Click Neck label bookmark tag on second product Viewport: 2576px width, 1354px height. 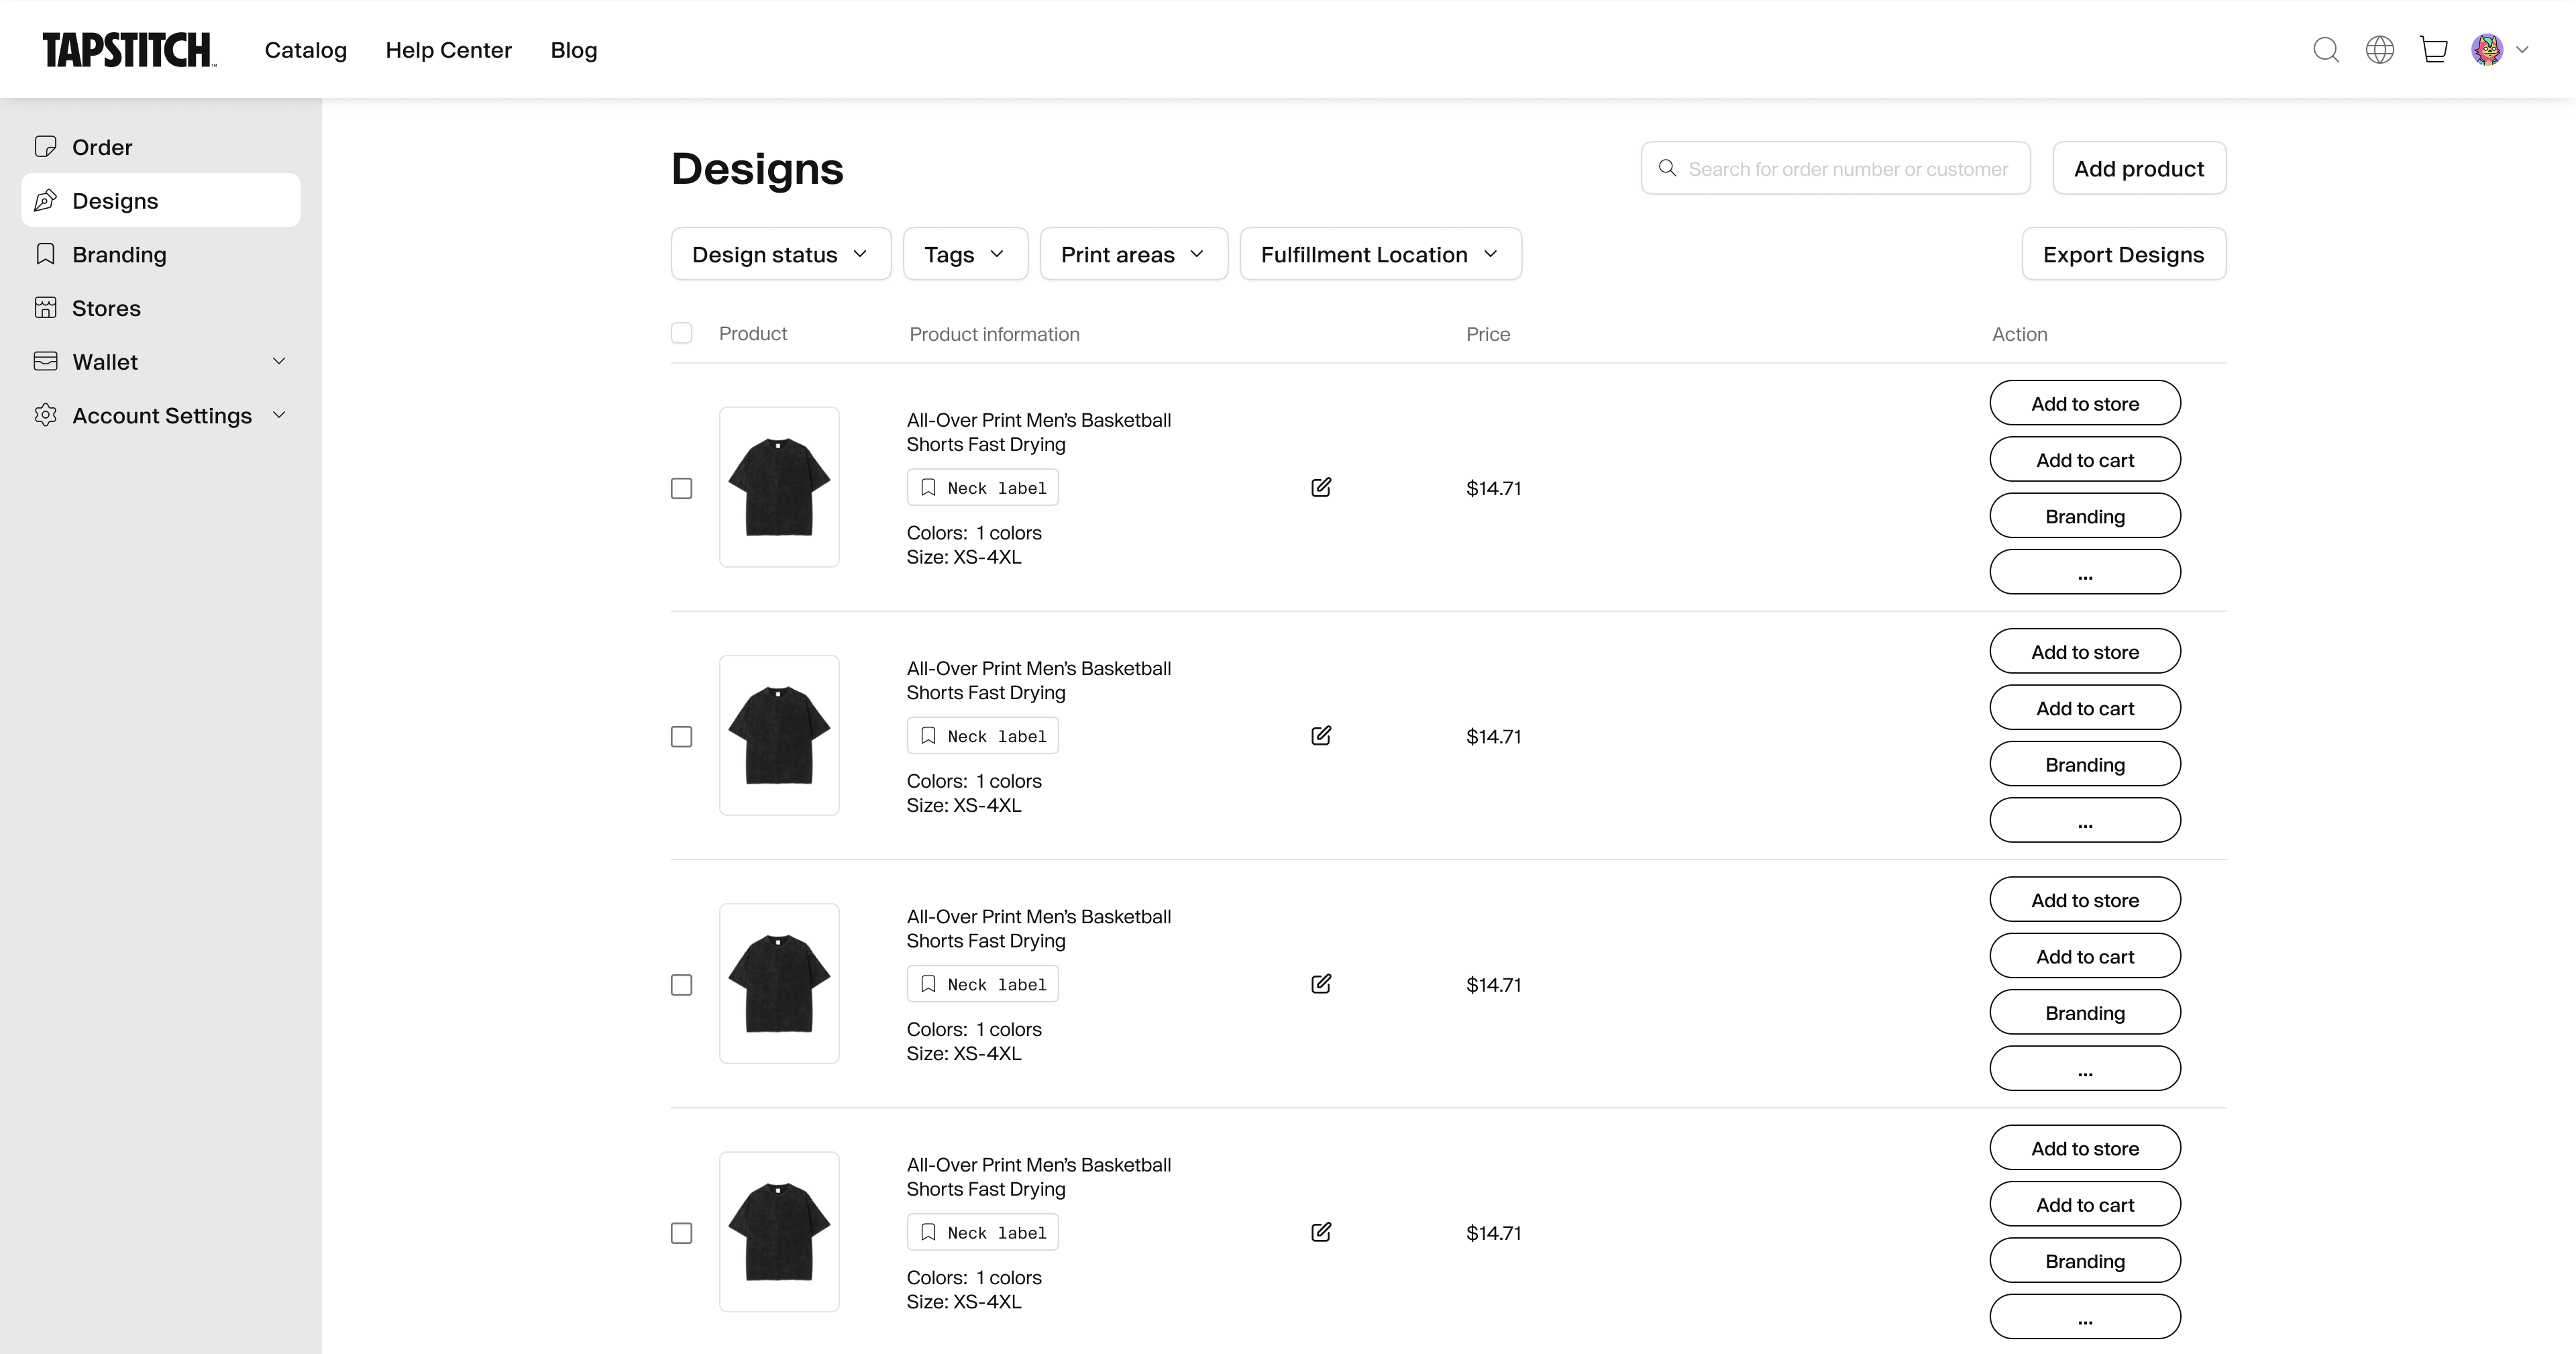[x=982, y=736]
